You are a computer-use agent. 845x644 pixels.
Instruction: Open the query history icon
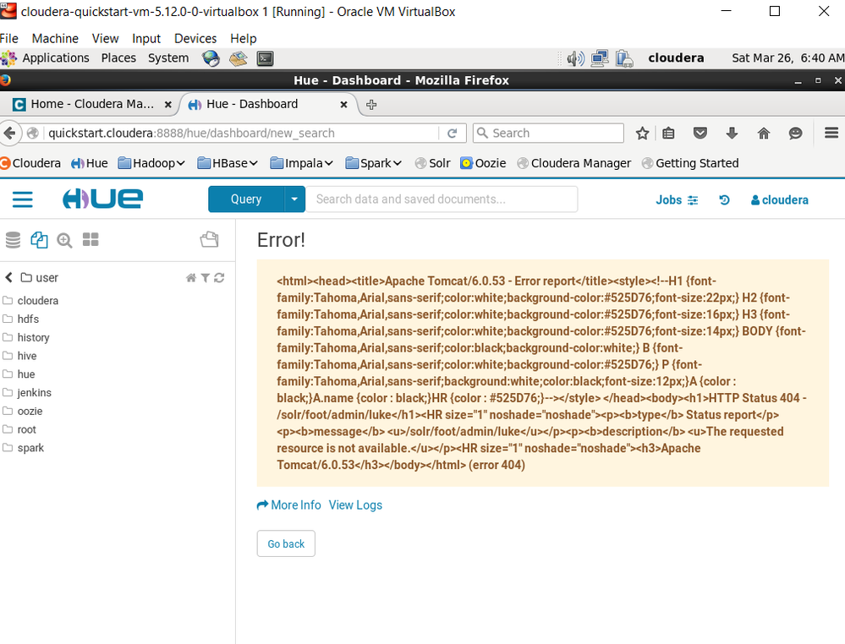point(724,199)
